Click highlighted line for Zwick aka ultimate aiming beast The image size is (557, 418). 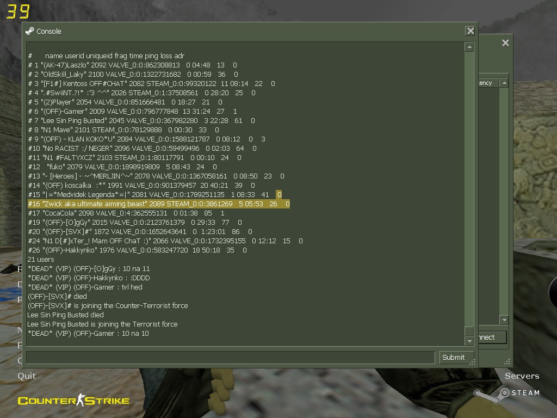pos(158,204)
